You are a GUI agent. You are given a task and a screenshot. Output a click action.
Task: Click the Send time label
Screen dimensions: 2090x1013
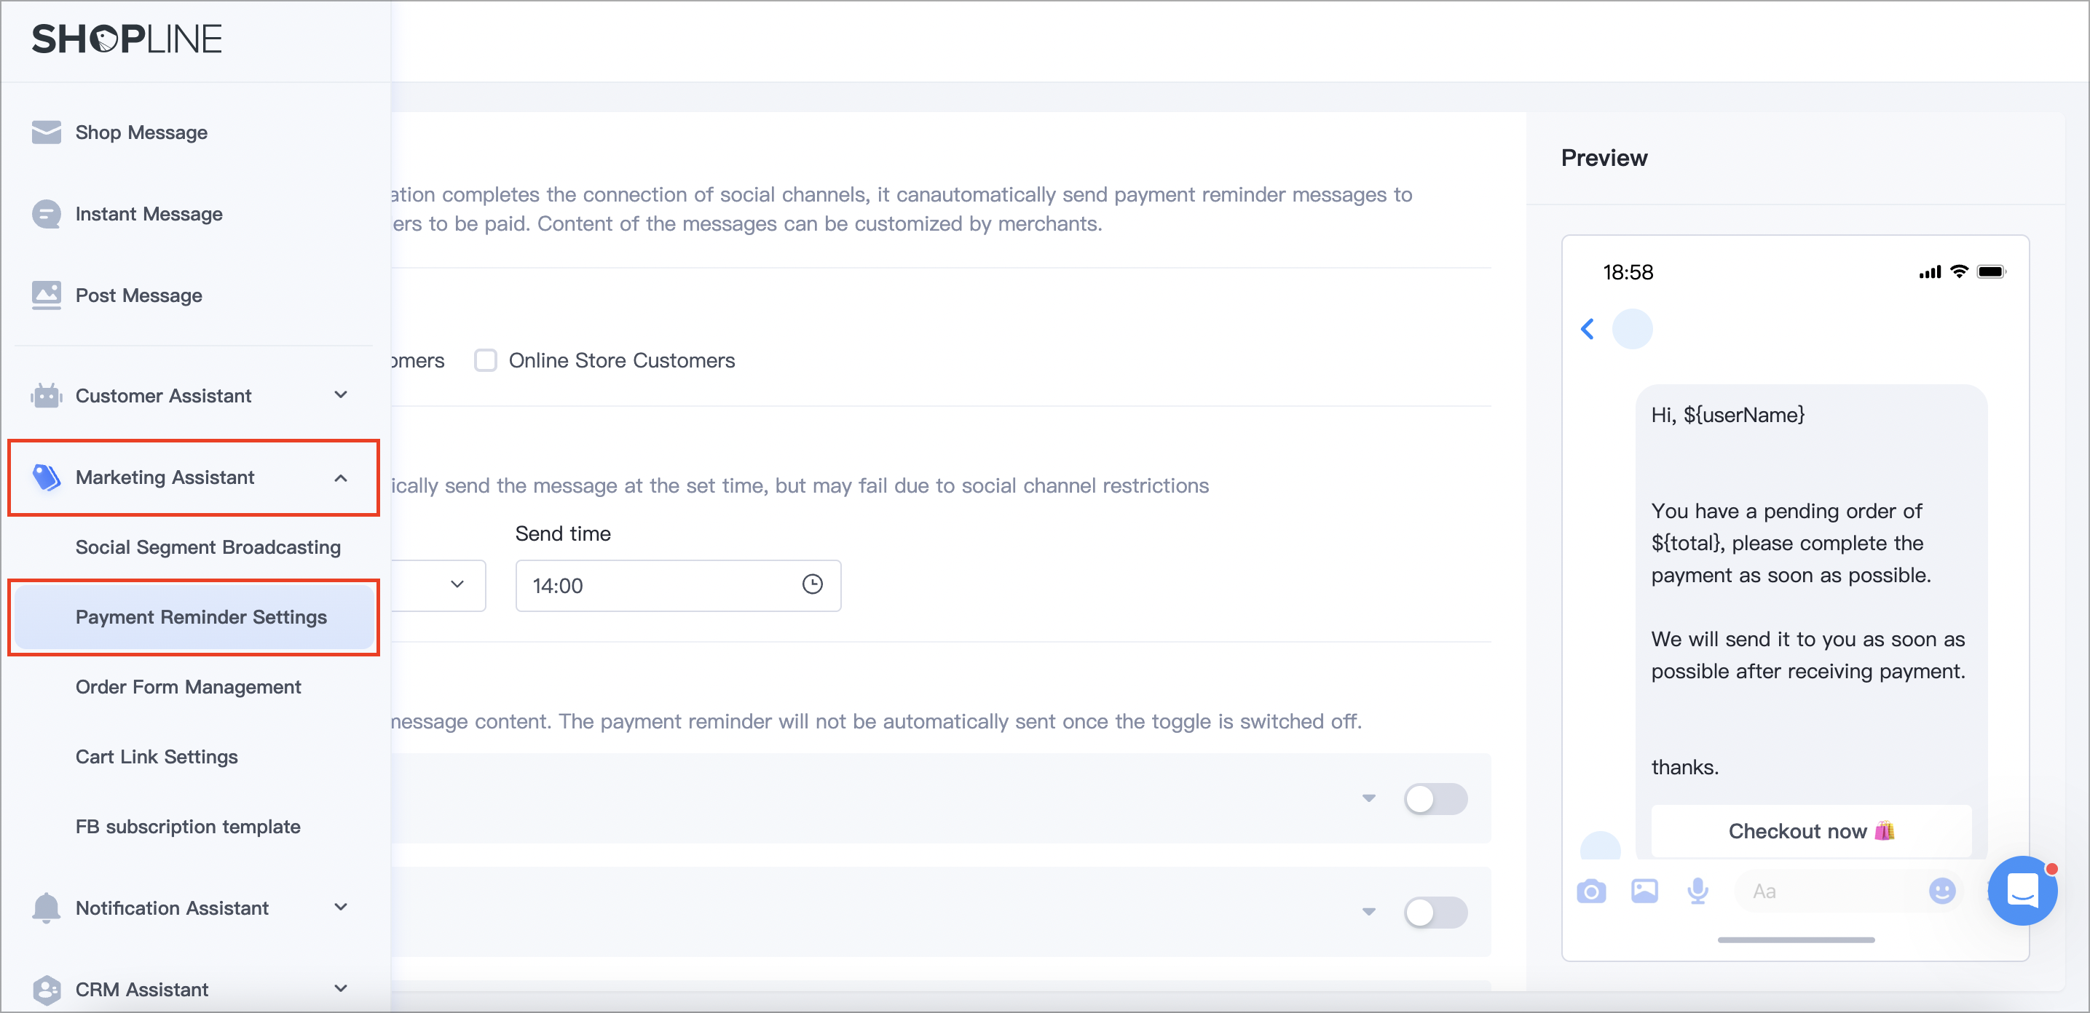563,533
